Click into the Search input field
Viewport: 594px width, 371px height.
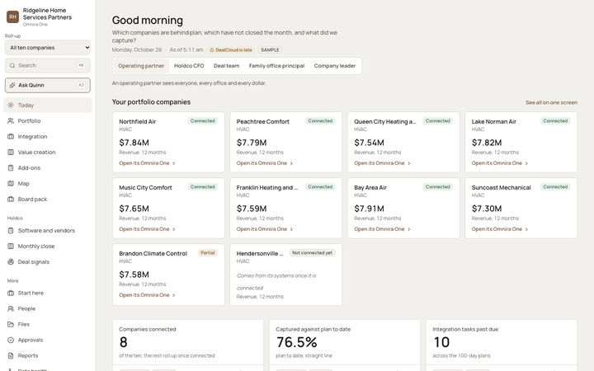48,65
